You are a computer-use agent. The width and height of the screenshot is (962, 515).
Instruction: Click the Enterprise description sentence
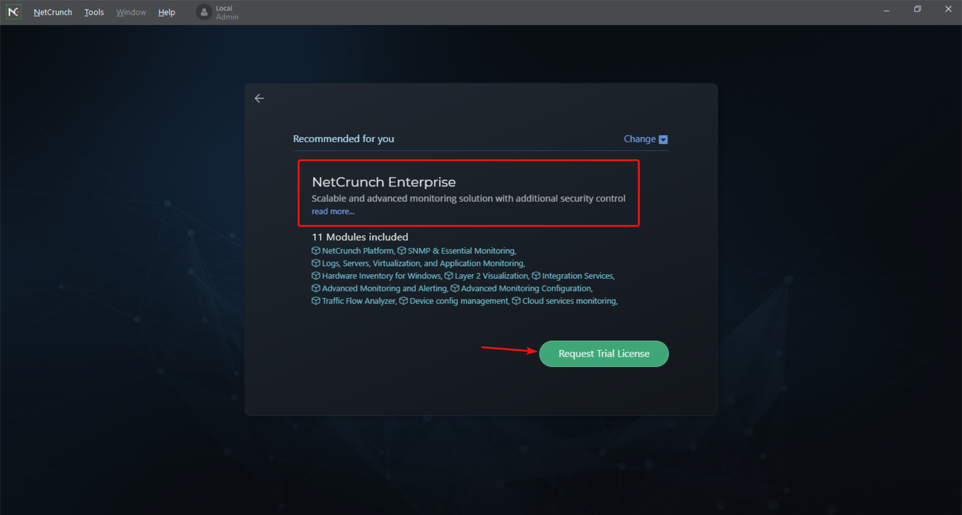(x=468, y=198)
